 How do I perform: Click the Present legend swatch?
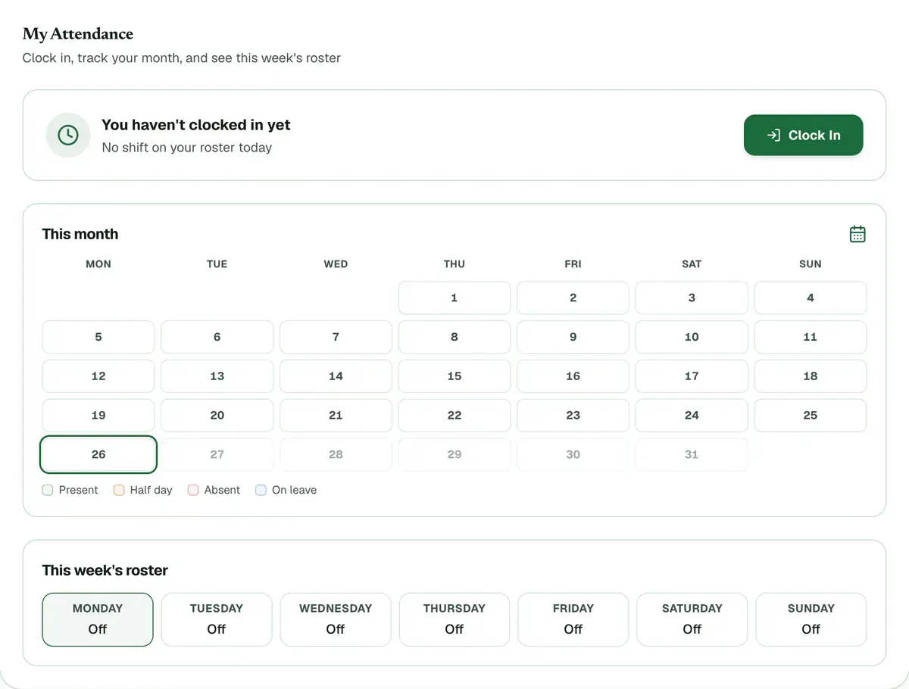48,490
